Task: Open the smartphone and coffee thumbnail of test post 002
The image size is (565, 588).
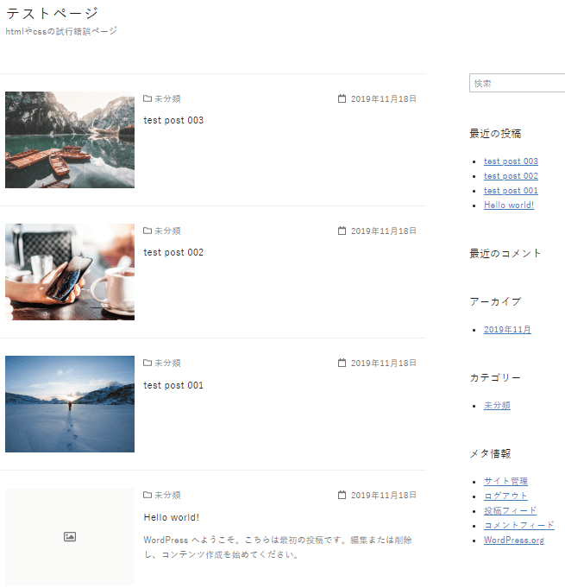Action: coord(70,272)
